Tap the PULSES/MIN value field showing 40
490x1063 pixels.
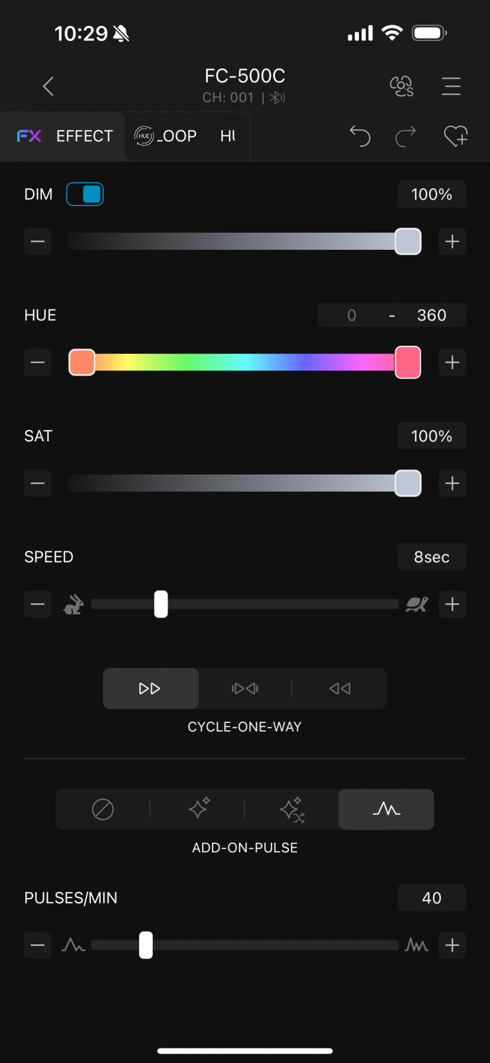(432, 898)
